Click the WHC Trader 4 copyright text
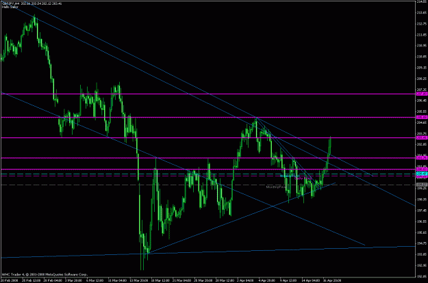This screenshot has height=283, width=428. coord(45,275)
